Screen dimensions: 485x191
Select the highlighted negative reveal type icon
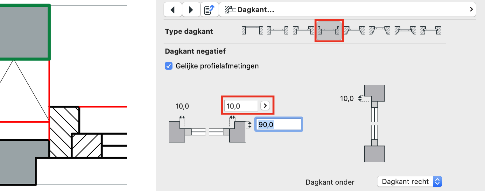pyautogui.click(x=329, y=31)
